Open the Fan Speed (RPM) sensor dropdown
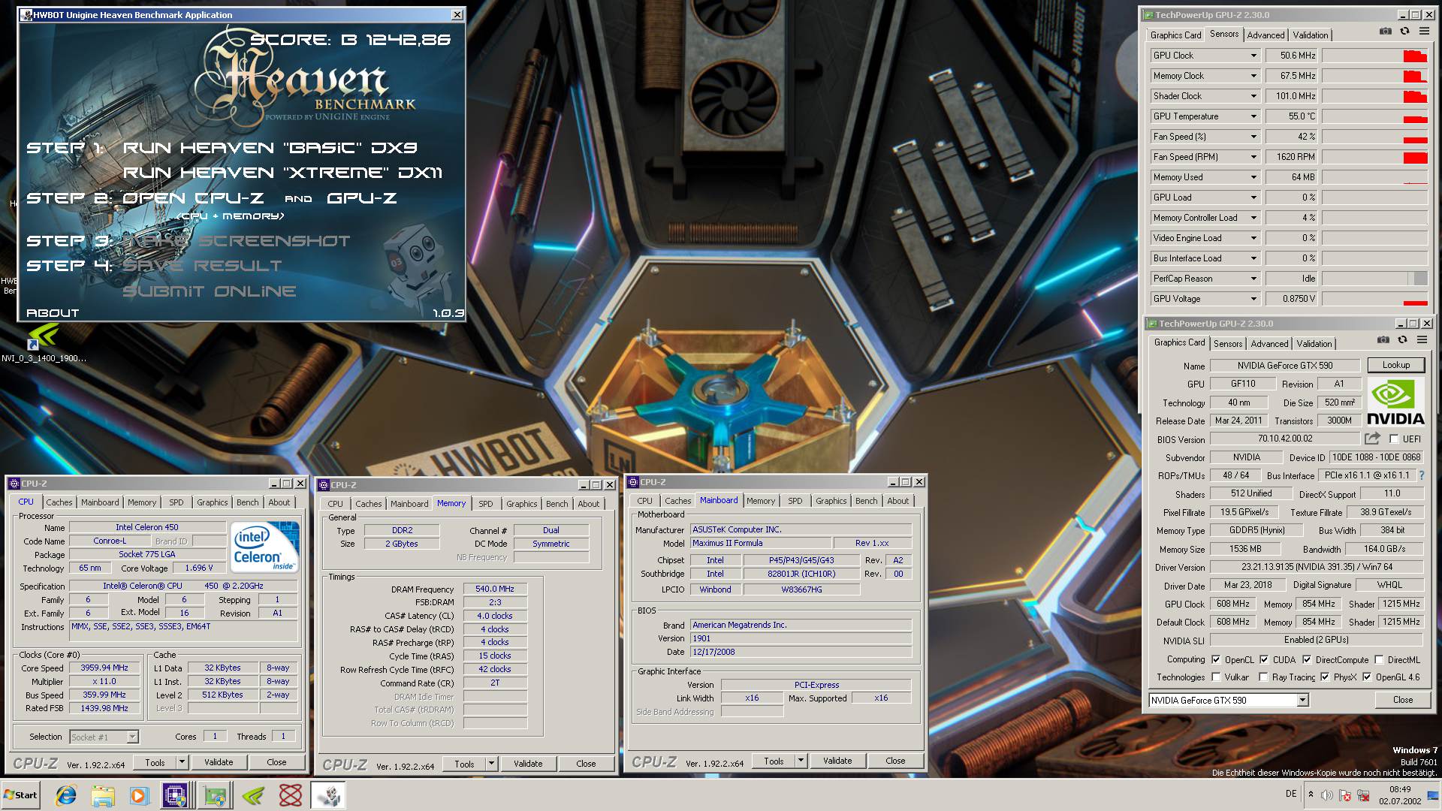The width and height of the screenshot is (1442, 811). 1253,157
